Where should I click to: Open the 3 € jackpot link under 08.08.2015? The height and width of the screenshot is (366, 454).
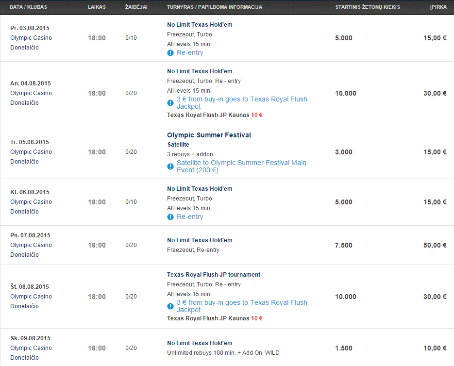point(242,306)
